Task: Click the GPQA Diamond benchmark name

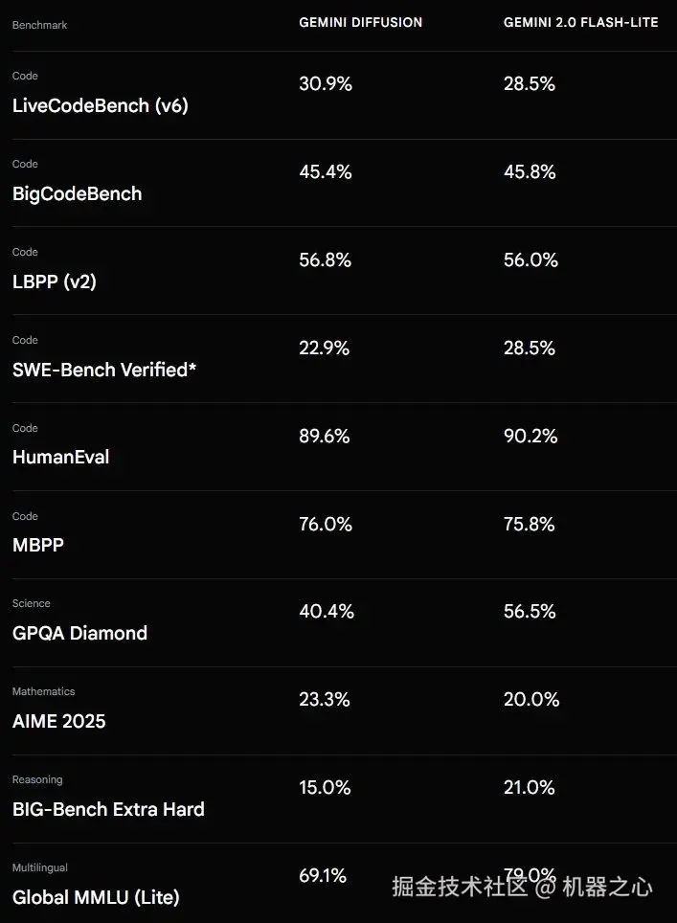Action: [x=79, y=634]
